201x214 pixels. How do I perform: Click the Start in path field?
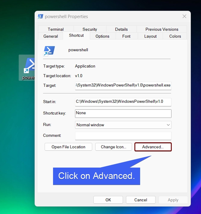click(123, 102)
